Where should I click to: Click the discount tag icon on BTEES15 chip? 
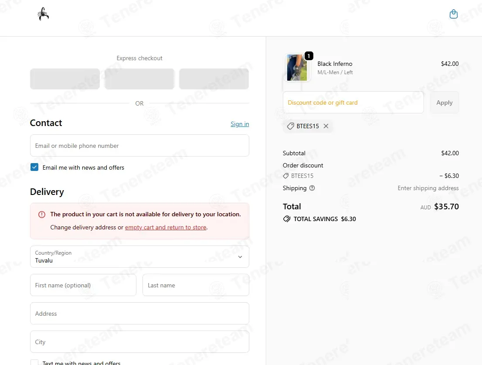[291, 126]
